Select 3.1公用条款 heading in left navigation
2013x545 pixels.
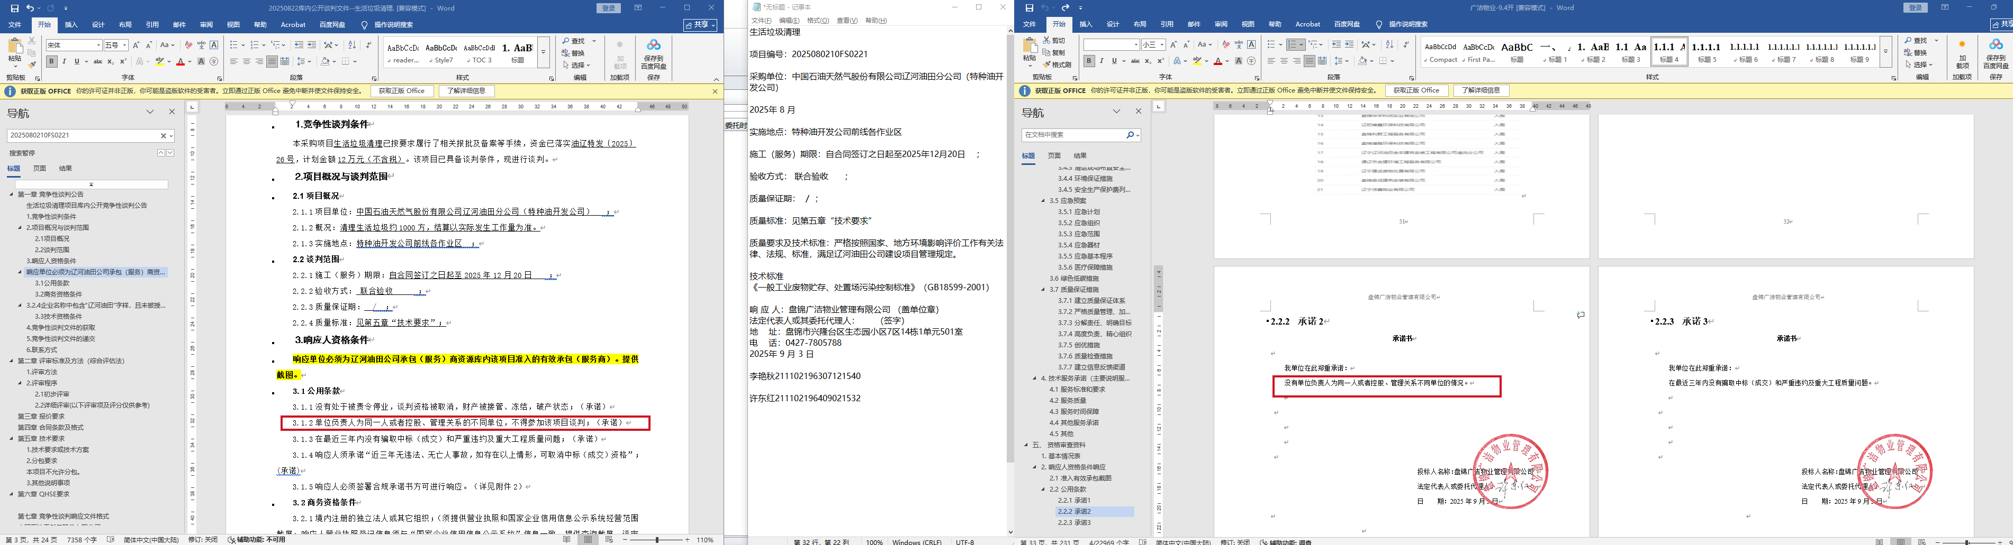[x=52, y=283]
